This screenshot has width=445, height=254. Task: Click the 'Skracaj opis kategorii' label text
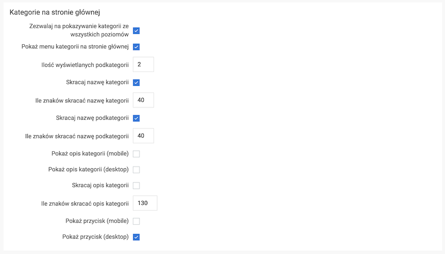point(100,186)
